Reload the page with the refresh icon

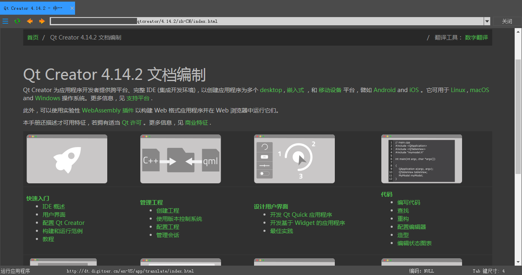coord(17,21)
